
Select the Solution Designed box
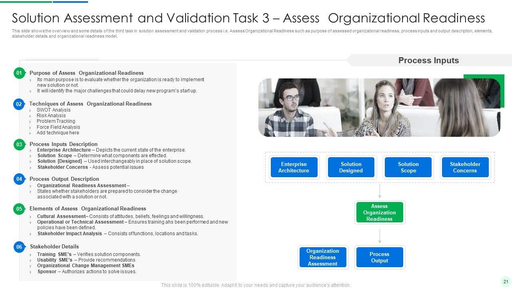coord(351,167)
